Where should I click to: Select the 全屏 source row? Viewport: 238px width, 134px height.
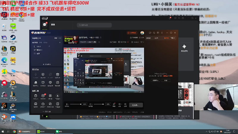tap(47, 54)
